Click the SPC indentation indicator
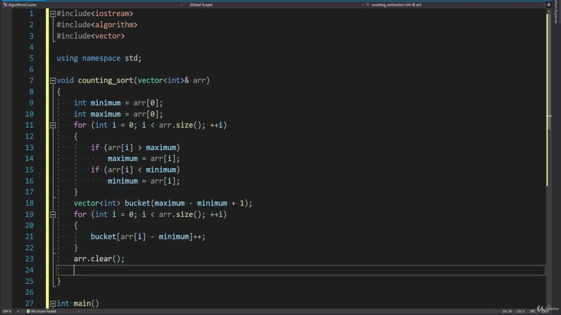 [x=533, y=311]
